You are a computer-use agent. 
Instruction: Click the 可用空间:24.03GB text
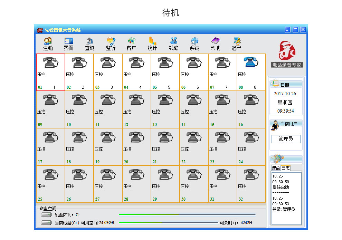pyautogui.click(x=97, y=223)
